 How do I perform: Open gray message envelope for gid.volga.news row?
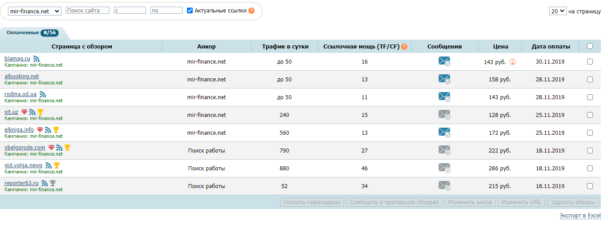(x=444, y=168)
